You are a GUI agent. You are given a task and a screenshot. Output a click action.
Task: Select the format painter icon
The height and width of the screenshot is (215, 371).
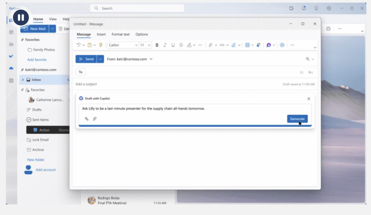pyautogui.click(x=101, y=45)
